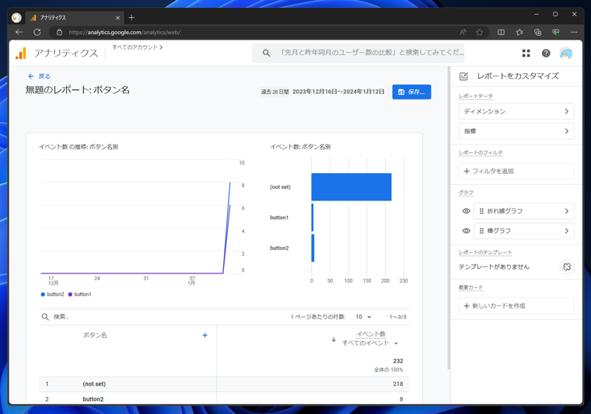The image size is (591, 414).
Task: Click the ボタン名 column header
Action: click(95, 335)
